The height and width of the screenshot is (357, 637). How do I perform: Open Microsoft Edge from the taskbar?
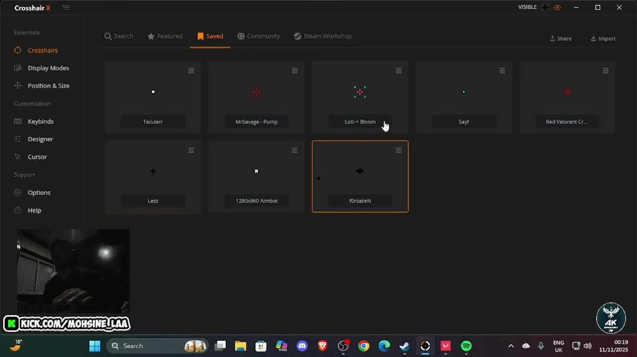click(x=384, y=346)
